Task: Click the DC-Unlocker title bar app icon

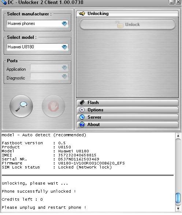Action: (4, 2)
